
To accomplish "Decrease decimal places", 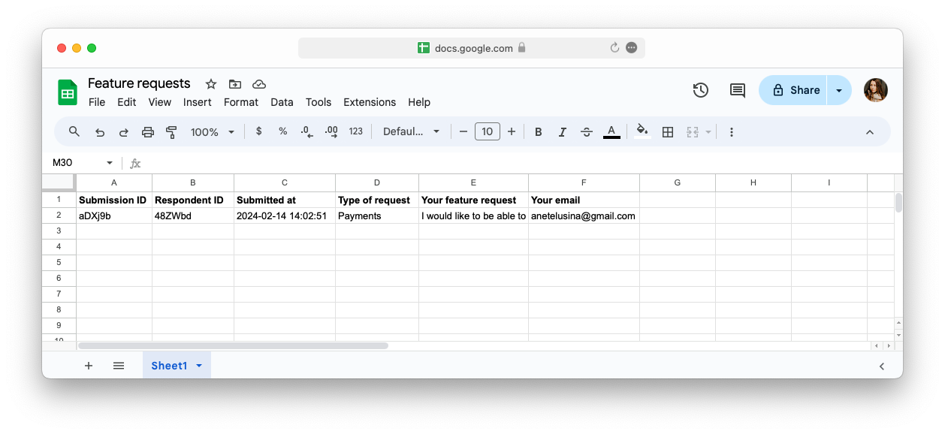I will click(x=306, y=131).
